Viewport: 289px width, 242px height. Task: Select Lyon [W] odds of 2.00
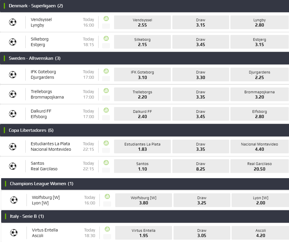click(260, 200)
